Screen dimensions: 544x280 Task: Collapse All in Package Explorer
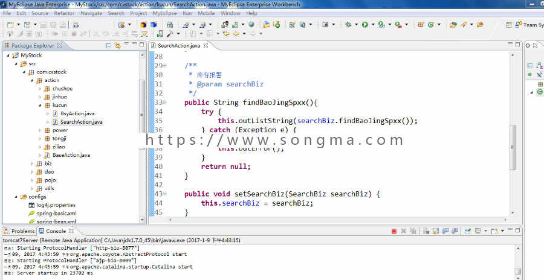coord(109,45)
